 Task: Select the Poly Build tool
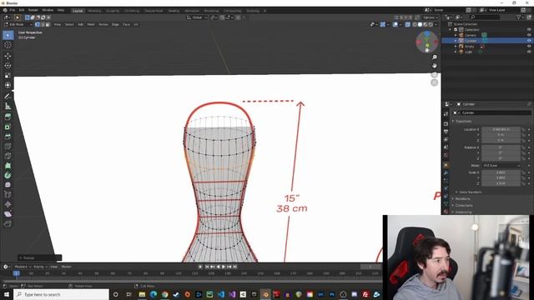[8, 166]
